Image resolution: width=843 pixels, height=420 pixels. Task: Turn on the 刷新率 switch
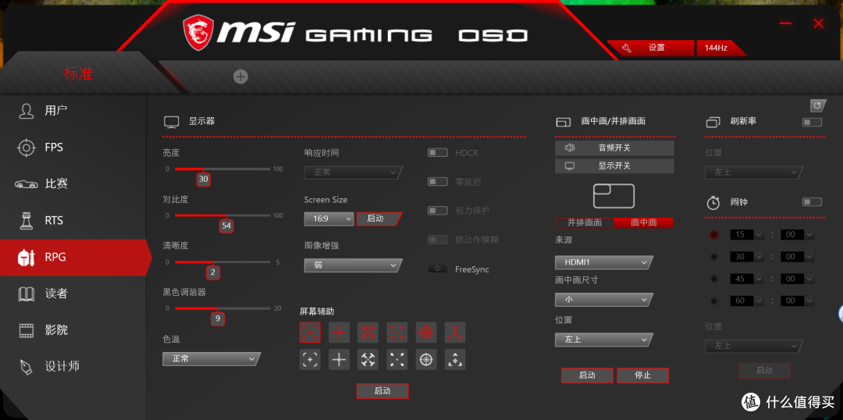812,122
